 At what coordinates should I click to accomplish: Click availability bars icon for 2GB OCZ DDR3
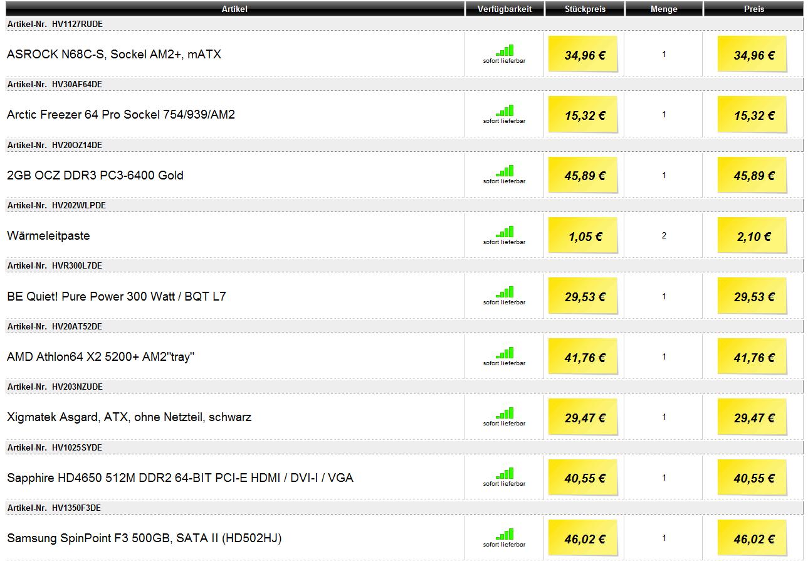click(505, 171)
